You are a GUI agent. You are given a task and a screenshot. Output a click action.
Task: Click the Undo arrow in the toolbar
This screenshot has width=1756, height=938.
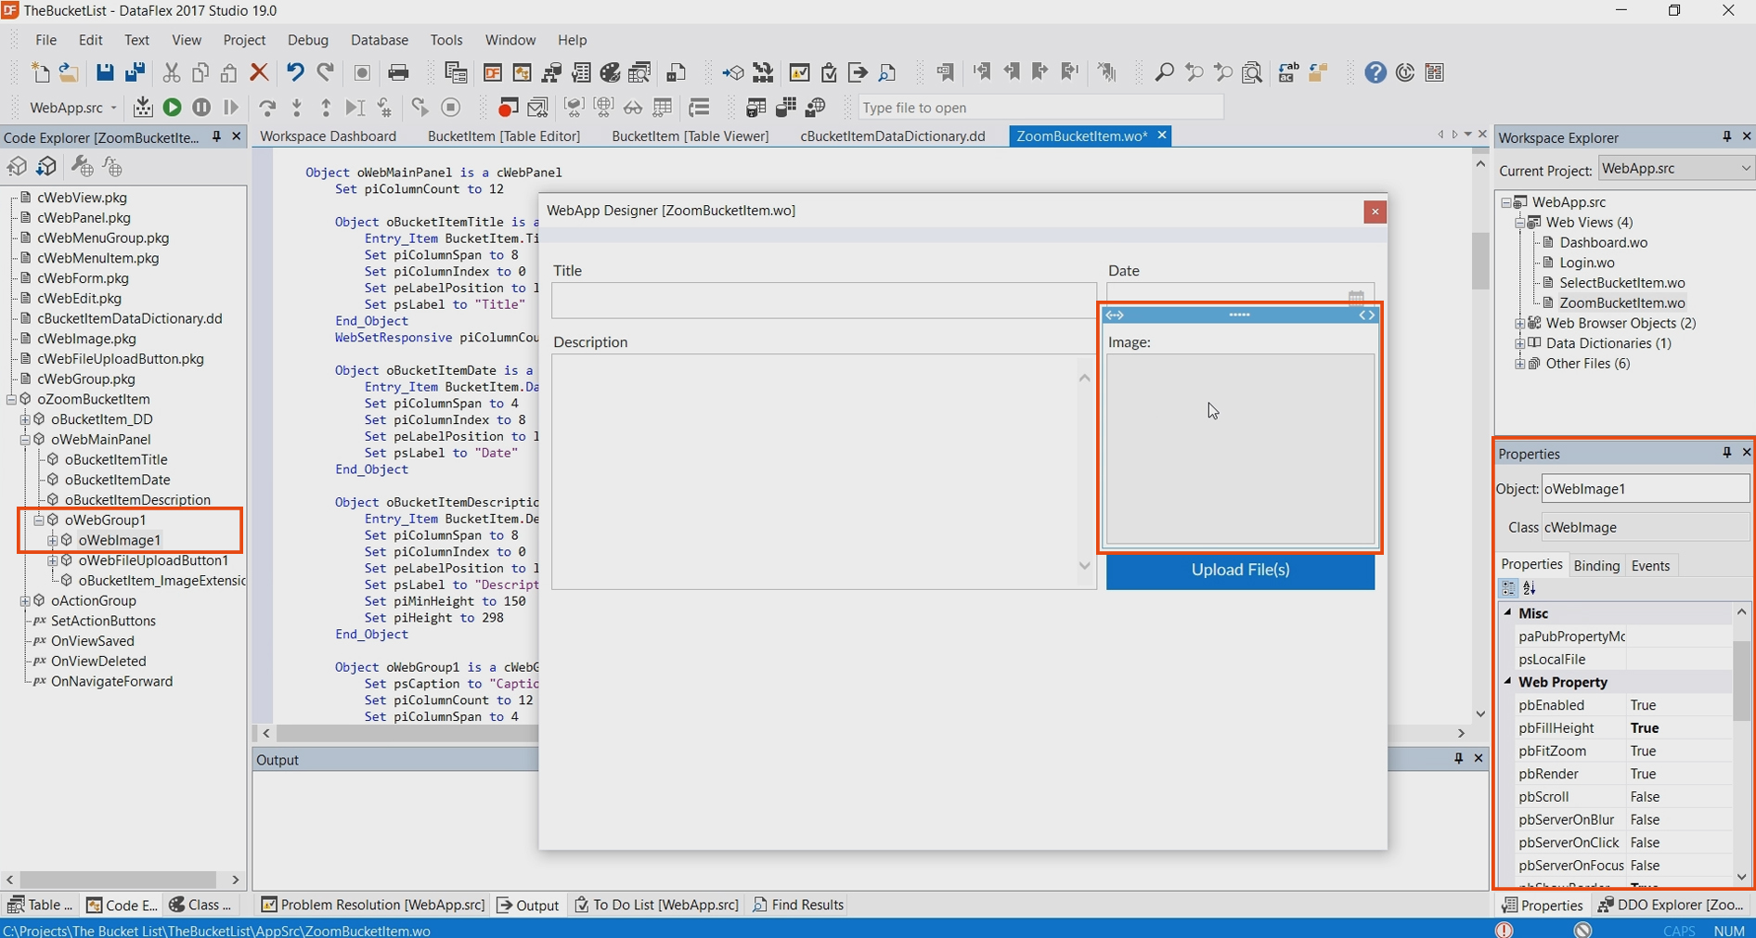coord(295,72)
